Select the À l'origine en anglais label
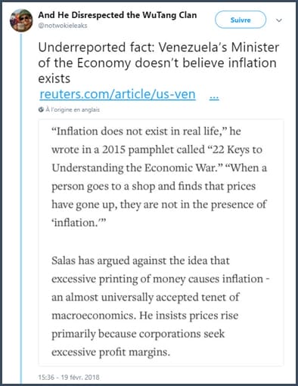The height and width of the screenshot is (386, 298). point(73,110)
